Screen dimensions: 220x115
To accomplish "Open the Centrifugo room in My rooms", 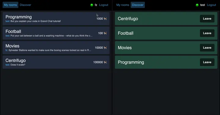I will (56, 62).
